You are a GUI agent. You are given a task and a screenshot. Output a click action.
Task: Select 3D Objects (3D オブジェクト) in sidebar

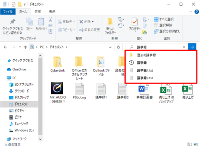pyautogui.click(x=21, y=84)
